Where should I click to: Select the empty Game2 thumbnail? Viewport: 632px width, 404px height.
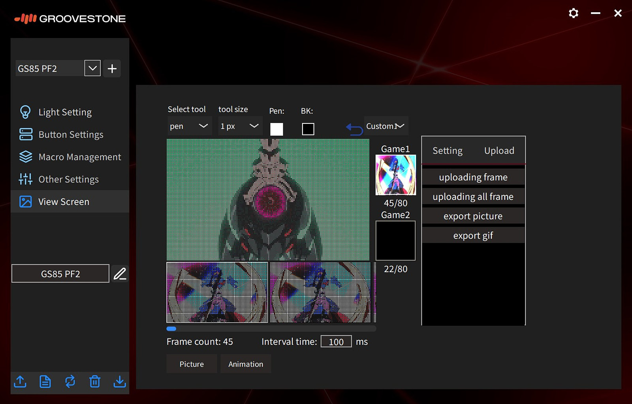click(395, 241)
